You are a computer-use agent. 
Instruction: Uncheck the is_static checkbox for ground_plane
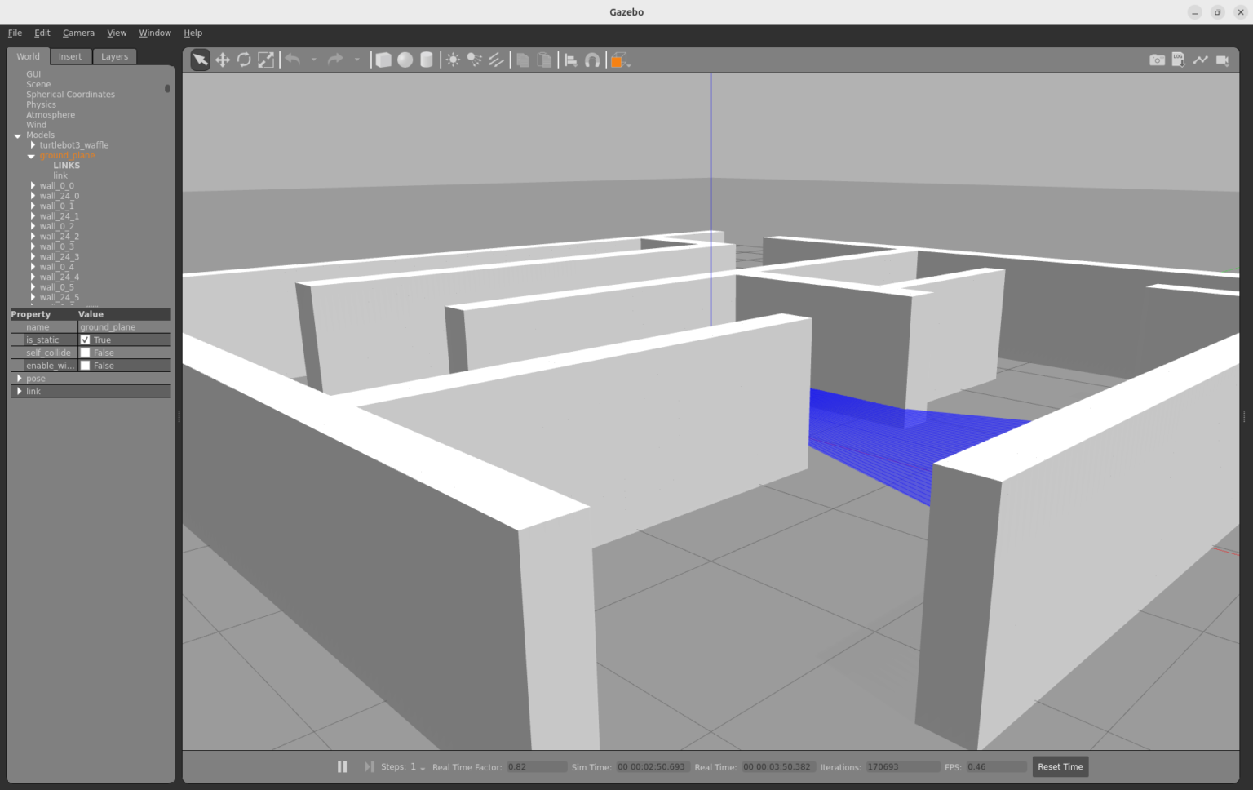pyautogui.click(x=86, y=340)
